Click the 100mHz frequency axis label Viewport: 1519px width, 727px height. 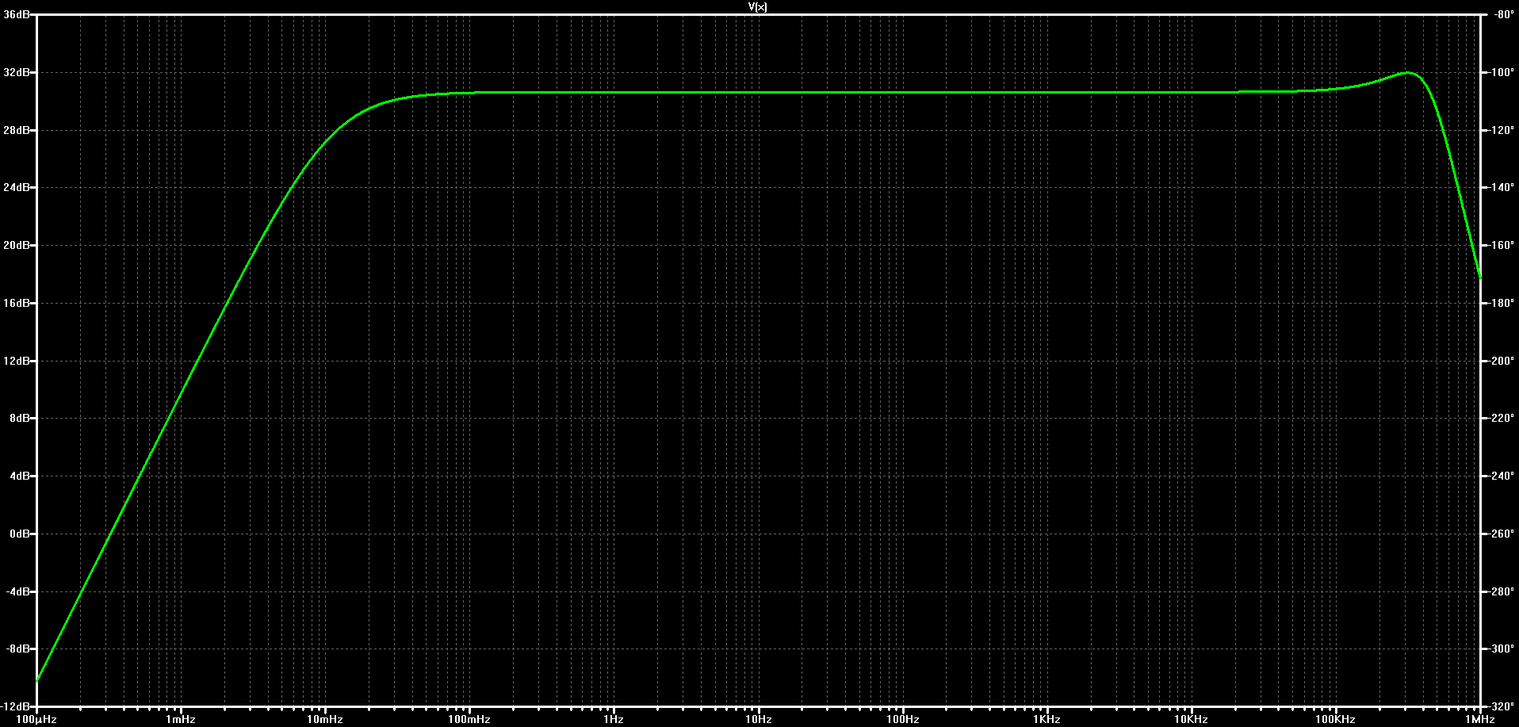click(469, 719)
